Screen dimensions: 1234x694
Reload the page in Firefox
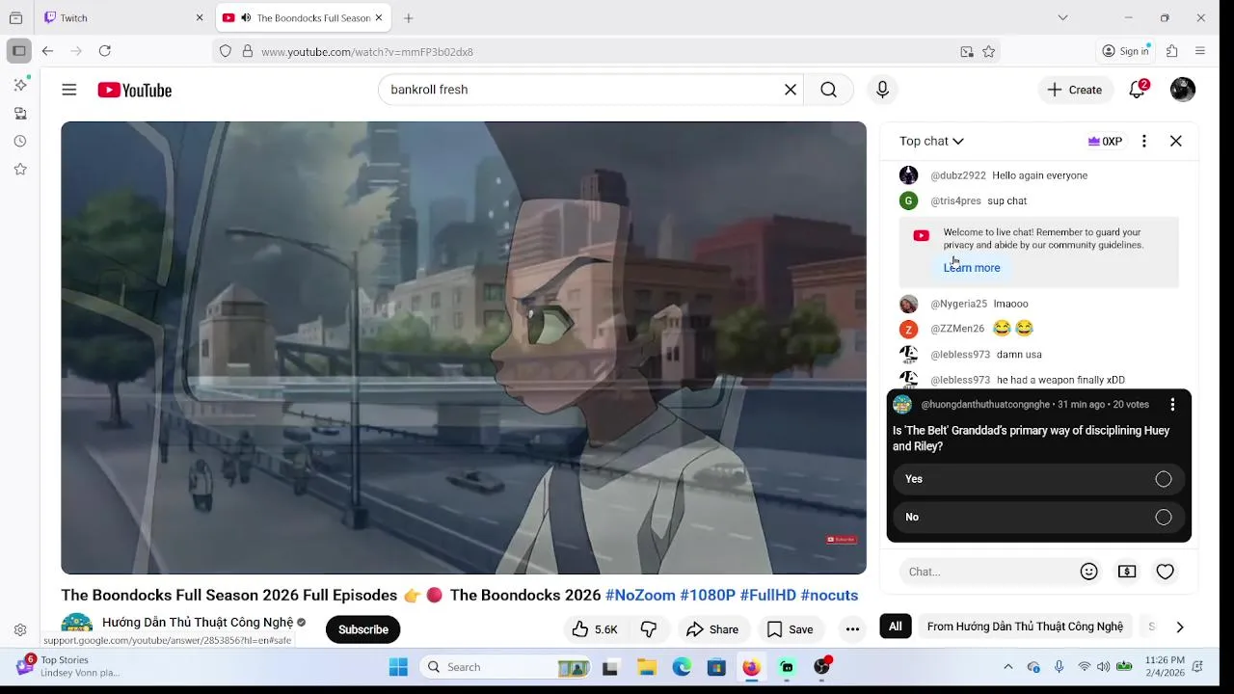[105, 51]
